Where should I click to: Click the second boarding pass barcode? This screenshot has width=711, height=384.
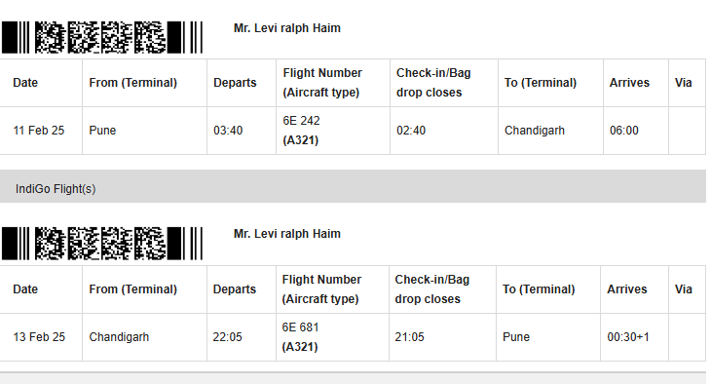[102, 244]
